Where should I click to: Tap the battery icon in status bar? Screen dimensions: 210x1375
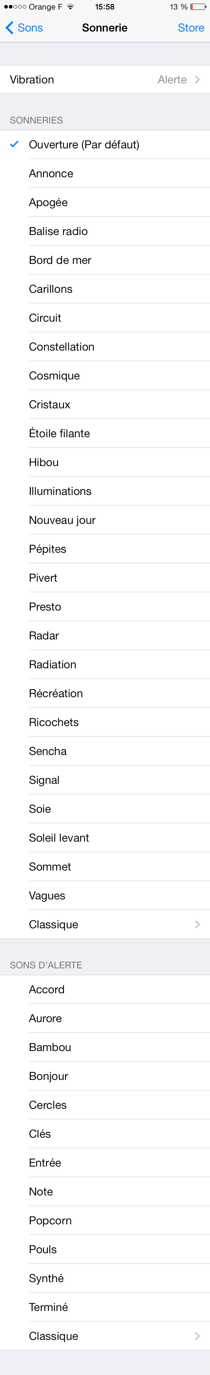198,7
